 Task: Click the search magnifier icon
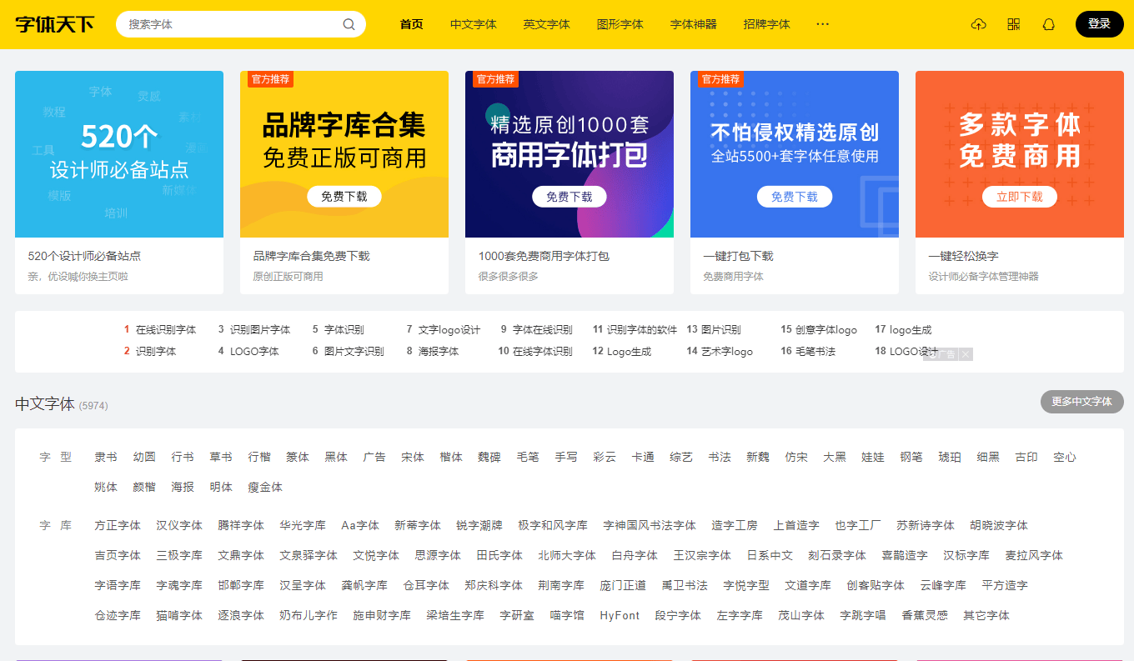[349, 24]
